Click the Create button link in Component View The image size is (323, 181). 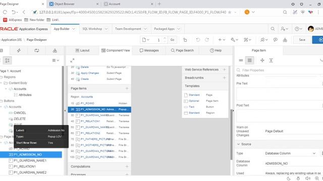(85, 79)
